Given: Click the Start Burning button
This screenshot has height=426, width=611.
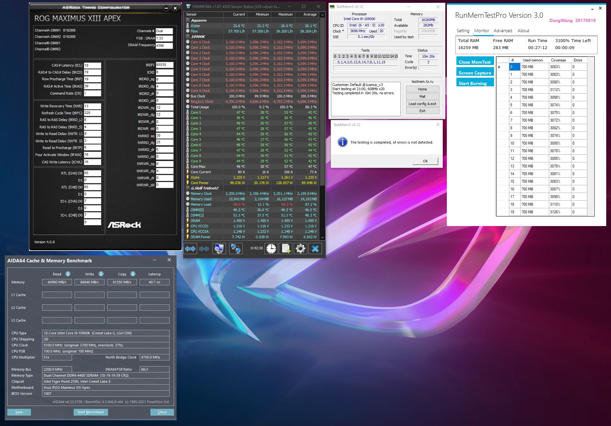Looking at the screenshot, I should pos(475,83).
